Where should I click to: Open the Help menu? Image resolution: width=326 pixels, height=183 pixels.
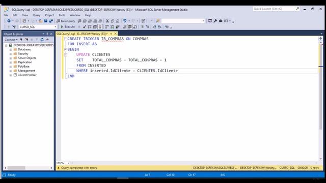(88, 15)
